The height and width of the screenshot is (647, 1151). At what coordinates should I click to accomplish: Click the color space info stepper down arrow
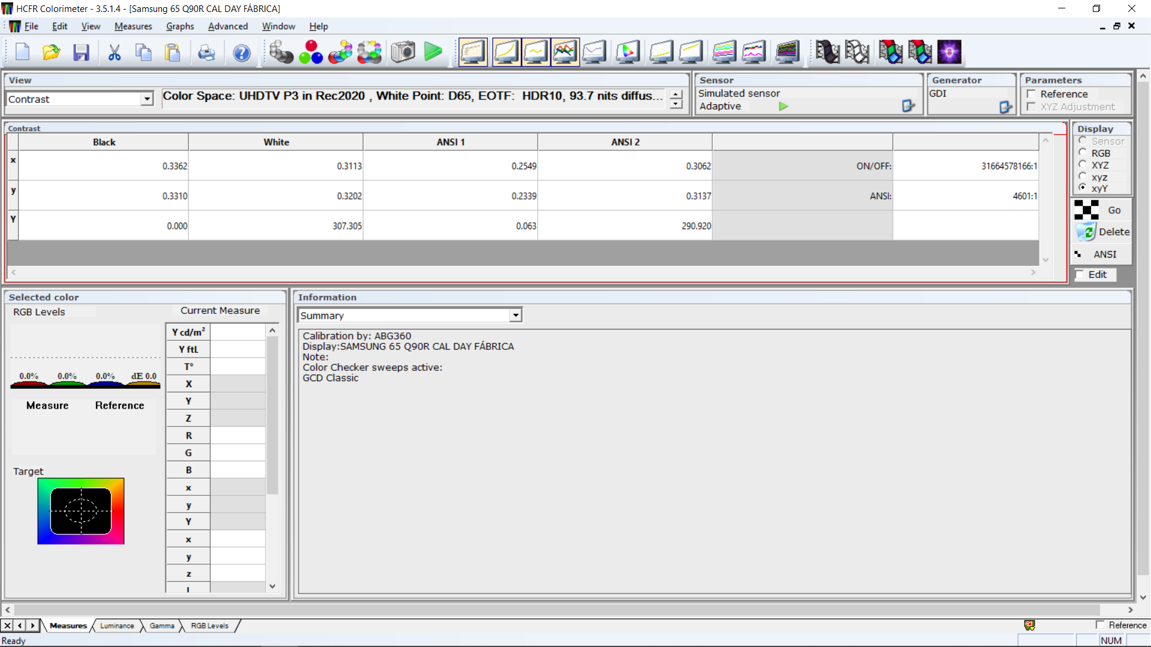(676, 104)
